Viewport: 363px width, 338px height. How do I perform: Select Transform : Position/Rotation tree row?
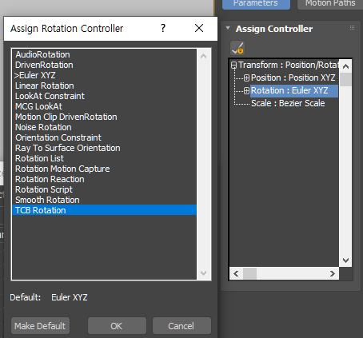pyautogui.click(x=289, y=65)
